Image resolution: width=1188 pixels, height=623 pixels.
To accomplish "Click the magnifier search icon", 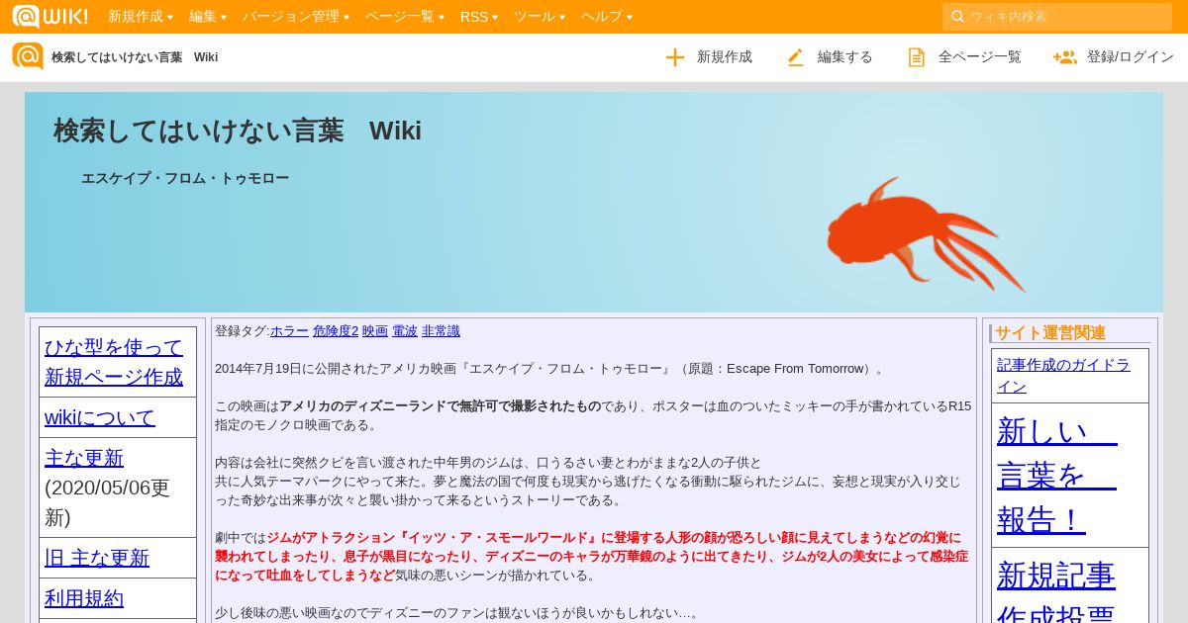I will 957,17.
